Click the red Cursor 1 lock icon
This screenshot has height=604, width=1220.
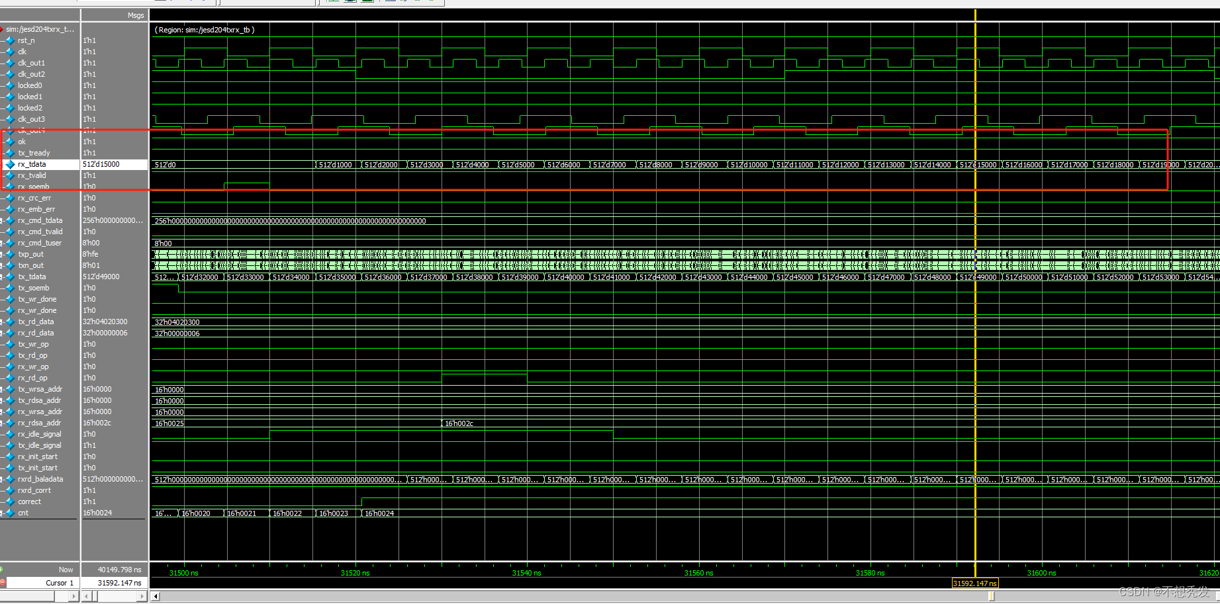[x=3, y=583]
